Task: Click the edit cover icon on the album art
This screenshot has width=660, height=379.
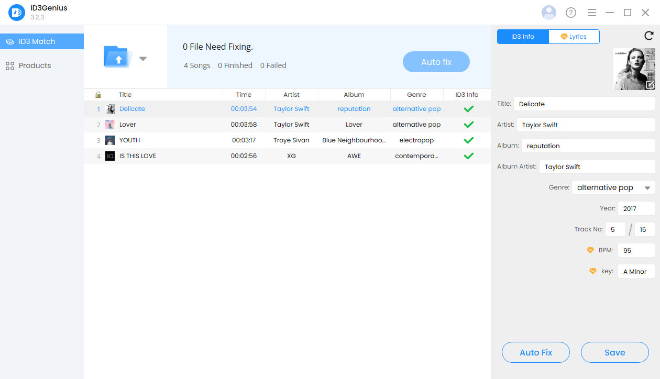Action: (x=650, y=85)
